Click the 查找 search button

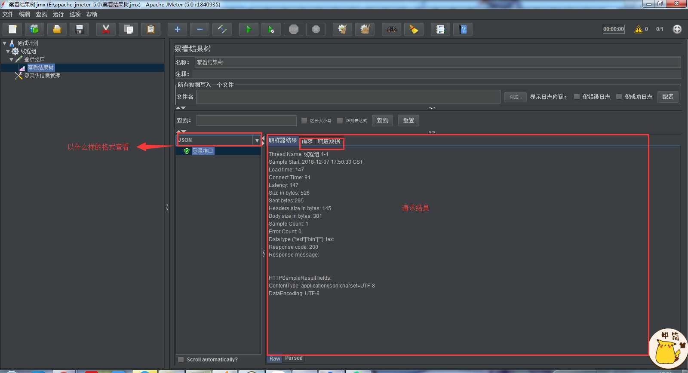coord(382,120)
